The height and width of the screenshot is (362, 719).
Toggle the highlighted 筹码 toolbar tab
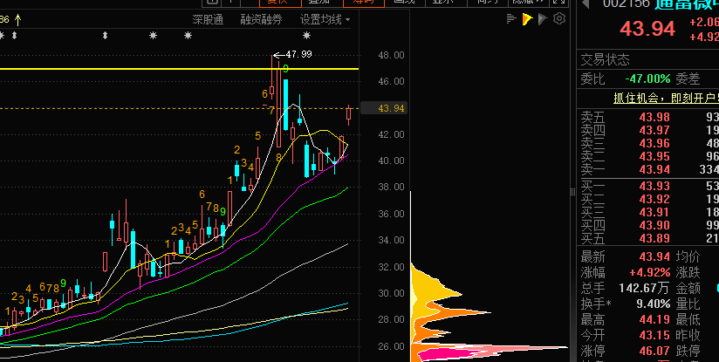pos(363,3)
